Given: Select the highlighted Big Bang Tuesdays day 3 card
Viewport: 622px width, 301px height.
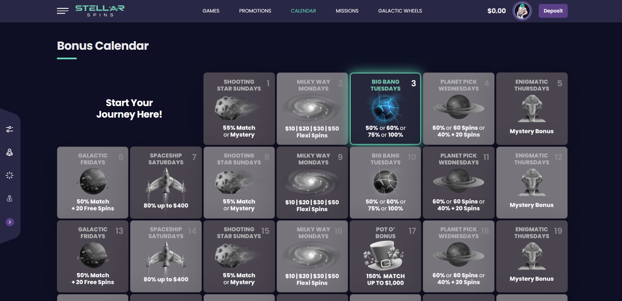Looking at the screenshot, I should pyautogui.click(x=385, y=109).
